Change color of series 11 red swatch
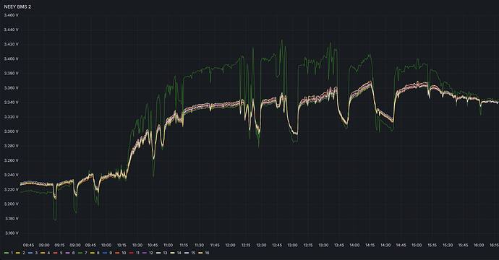The height and width of the screenshot is (260, 499). click(131, 253)
